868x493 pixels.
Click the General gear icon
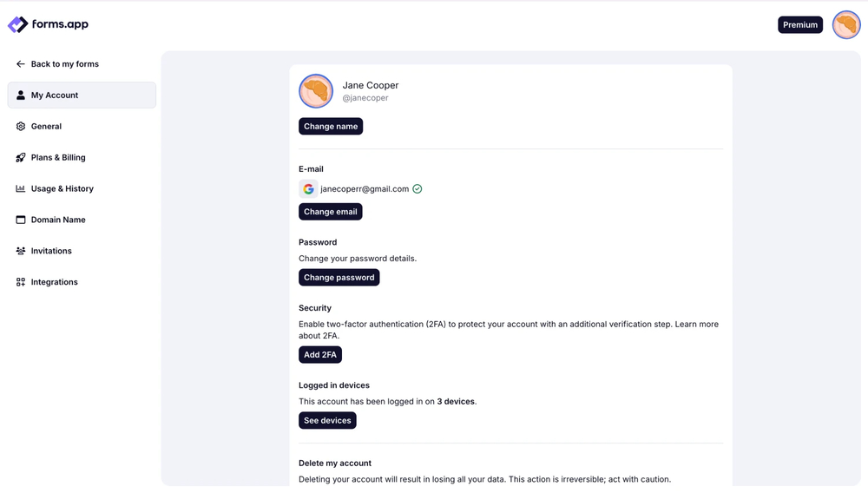[21, 127]
